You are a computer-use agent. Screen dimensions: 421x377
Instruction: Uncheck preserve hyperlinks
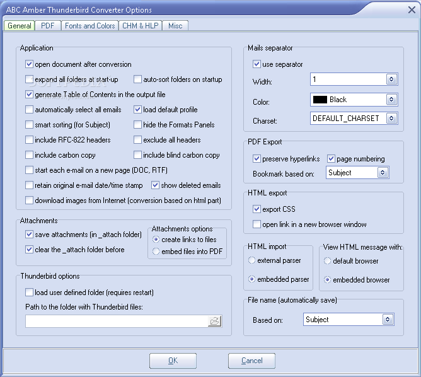tap(257, 159)
